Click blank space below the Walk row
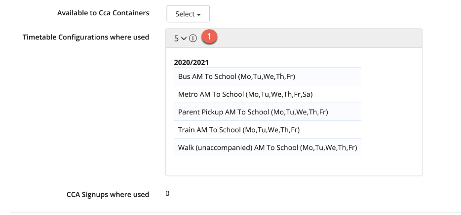 (x=293, y=165)
